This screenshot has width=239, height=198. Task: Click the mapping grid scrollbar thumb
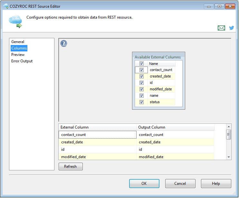(228, 134)
